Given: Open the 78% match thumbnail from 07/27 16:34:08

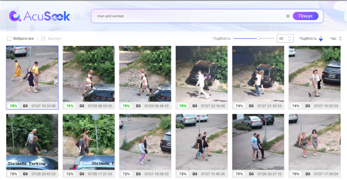Looking at the screenshot, I should coord(32,74).
